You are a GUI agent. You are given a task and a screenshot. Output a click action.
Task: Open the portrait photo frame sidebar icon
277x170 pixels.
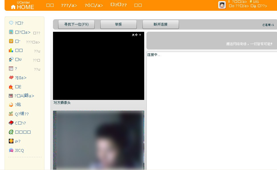(x=11, y=32)
